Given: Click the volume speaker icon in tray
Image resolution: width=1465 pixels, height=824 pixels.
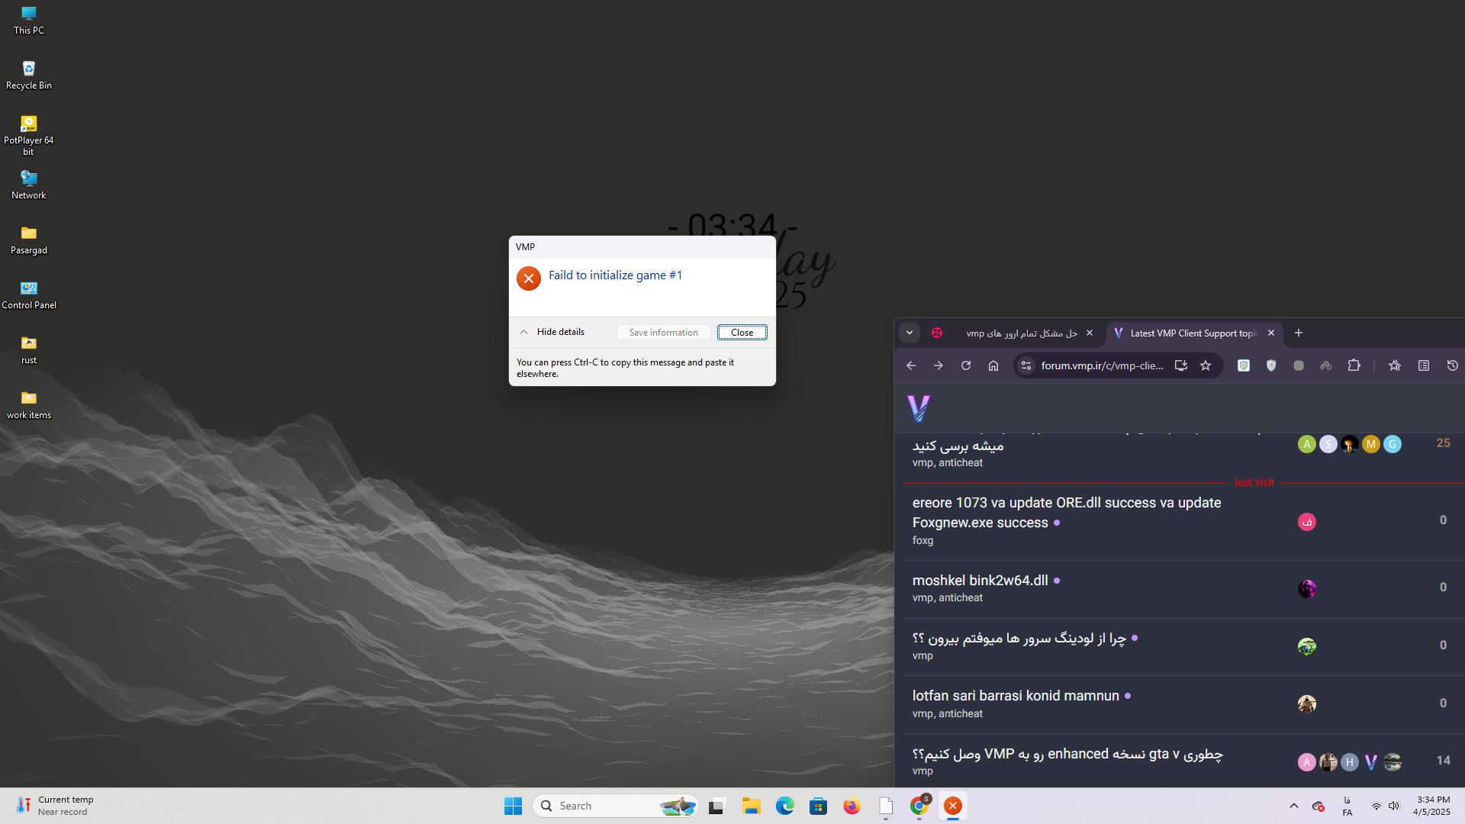Looking at the screenshot, I should (x=1394, y=806).
